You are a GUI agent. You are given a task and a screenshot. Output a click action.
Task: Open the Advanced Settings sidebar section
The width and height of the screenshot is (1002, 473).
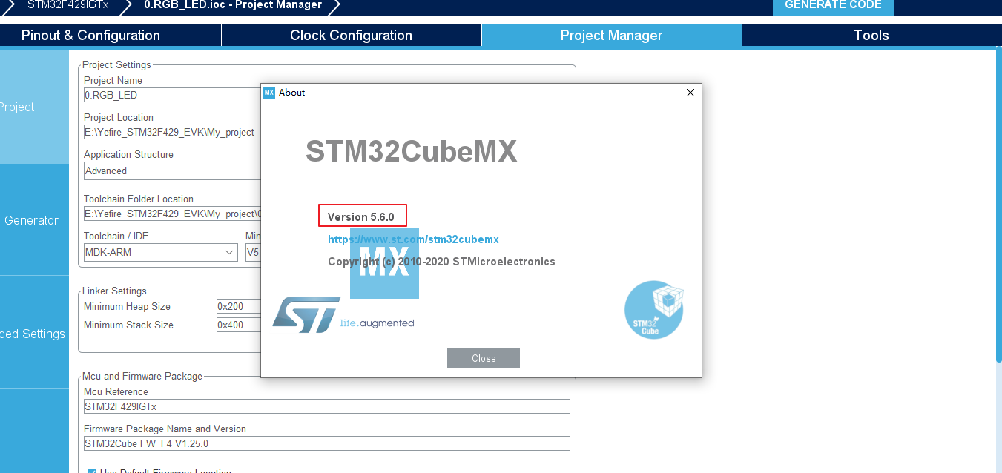(x=33, y=334)
